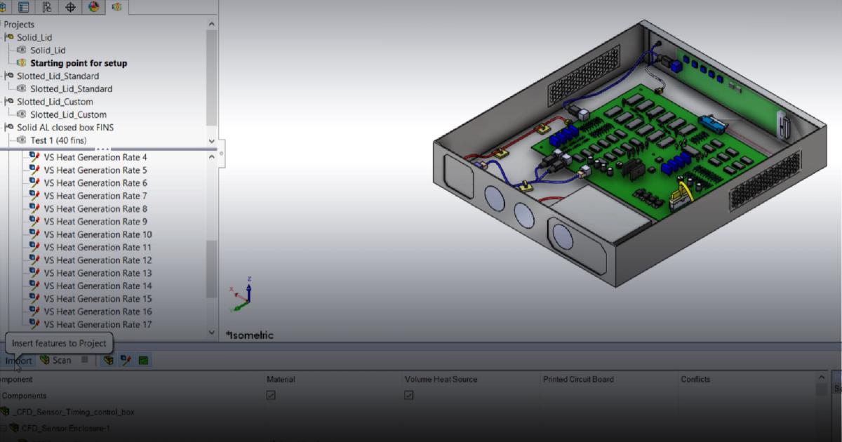Screen dimensions: 842x442
Task: Click the material filter icon in component toolbar
Action: point(108,360)
